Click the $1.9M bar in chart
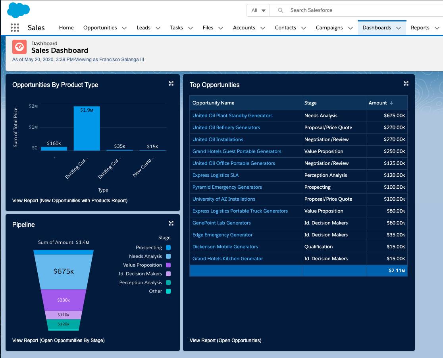The image size is (443, 358). (x=87, y=128)
